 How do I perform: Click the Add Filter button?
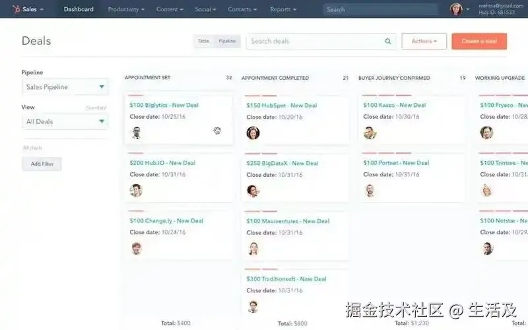tap(42, 164)
